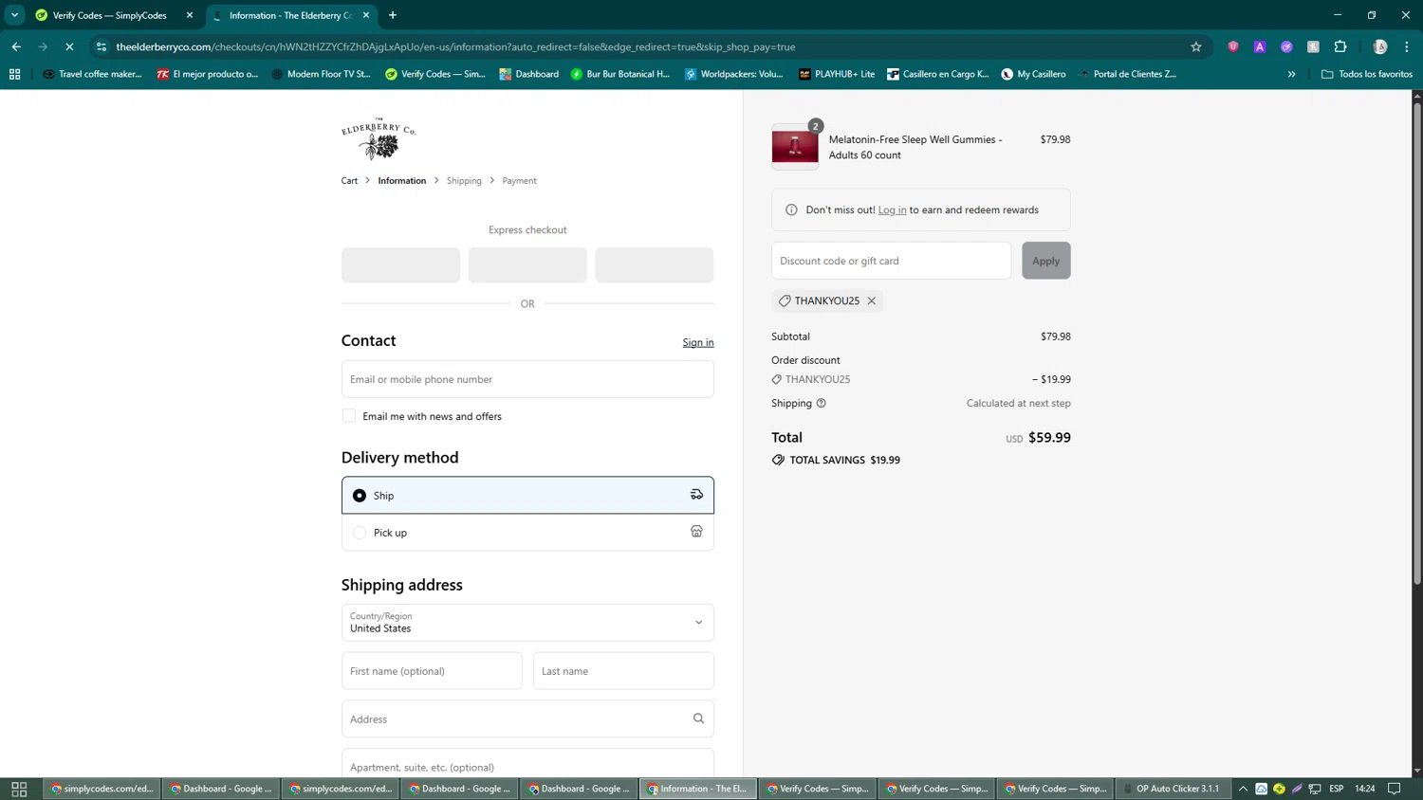Focus the Email or mobile phone number field
Viewport: 1423px width, 800px height.
(527, 379)
